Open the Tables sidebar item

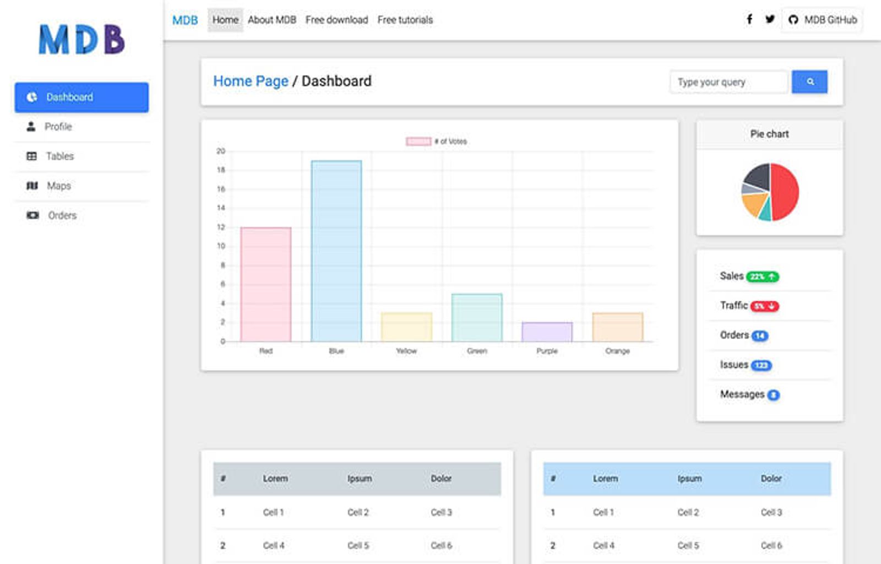pos(81,156)
